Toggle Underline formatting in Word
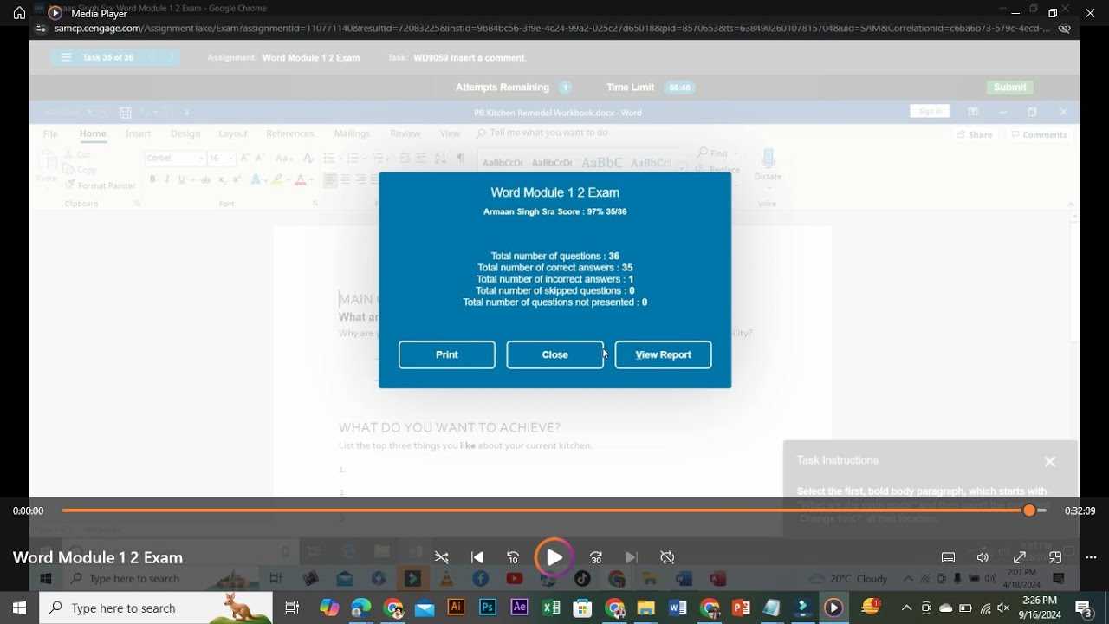1109x624 pixels. [181, 179]
